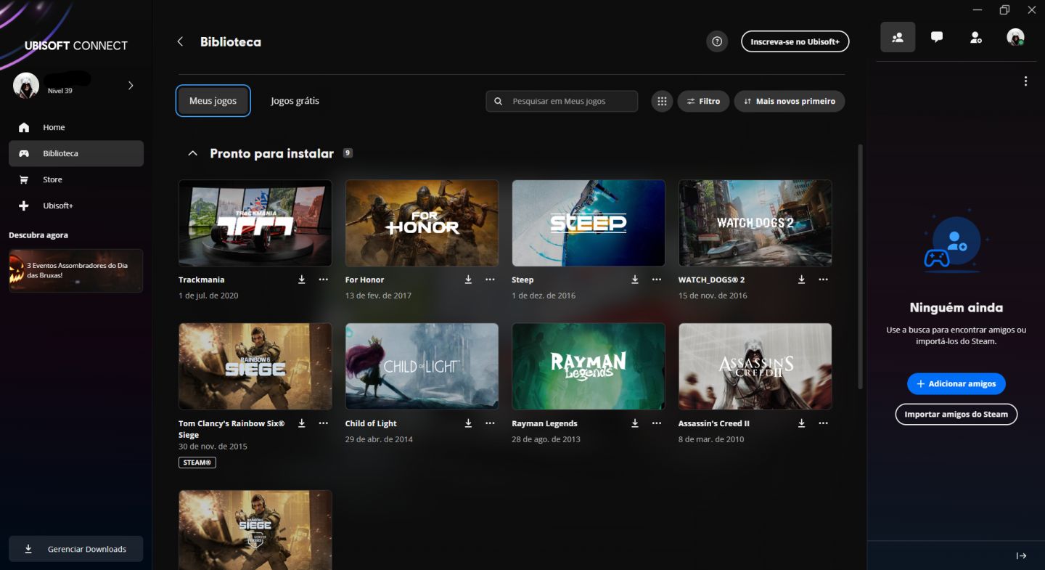Image resolution: width=1045 pixels, height=570 pixels.
Task: Open more options for Rainbow Six Siege
Action: 324,423
